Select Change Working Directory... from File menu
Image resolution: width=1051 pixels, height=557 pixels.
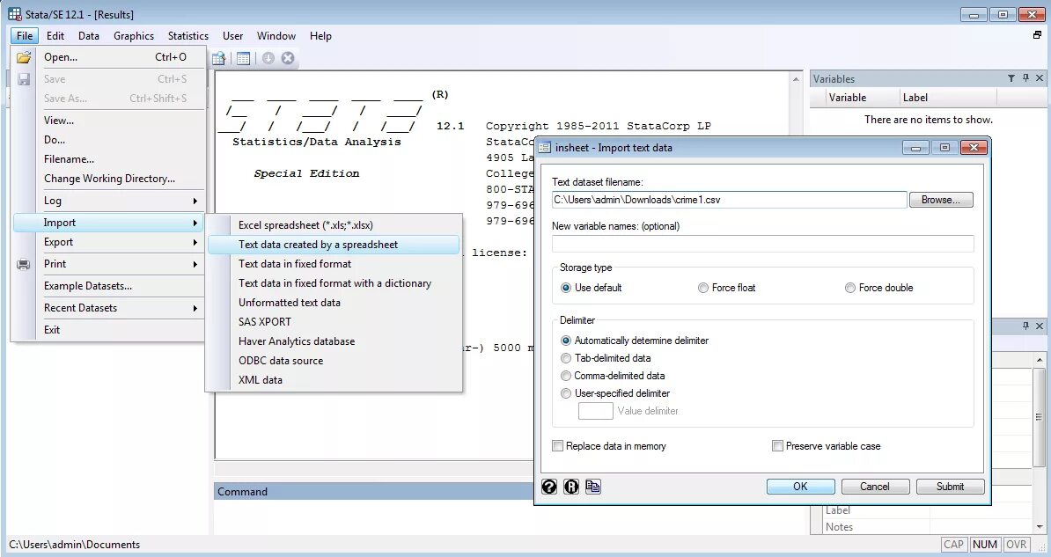[109, 179]
